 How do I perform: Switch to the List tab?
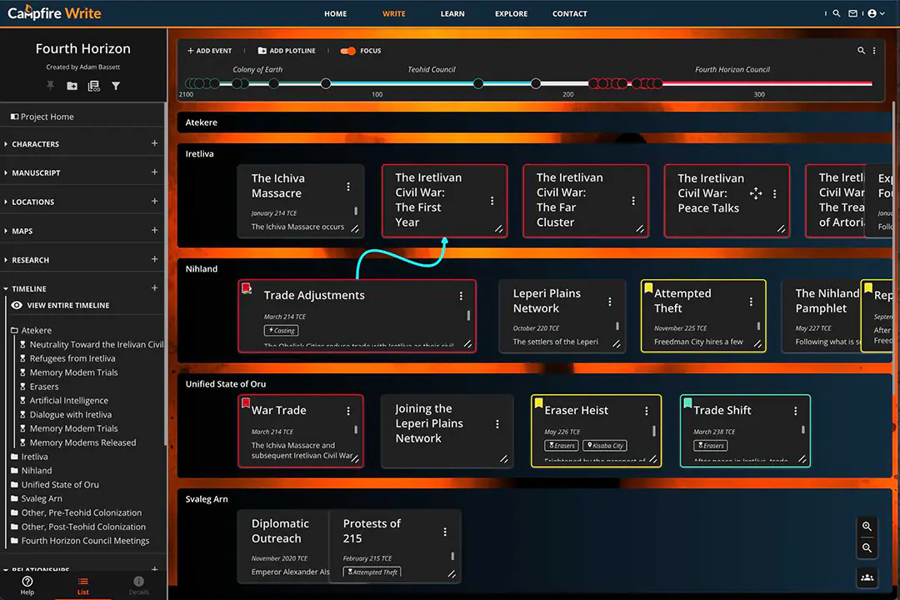click(x=82, y=585)
